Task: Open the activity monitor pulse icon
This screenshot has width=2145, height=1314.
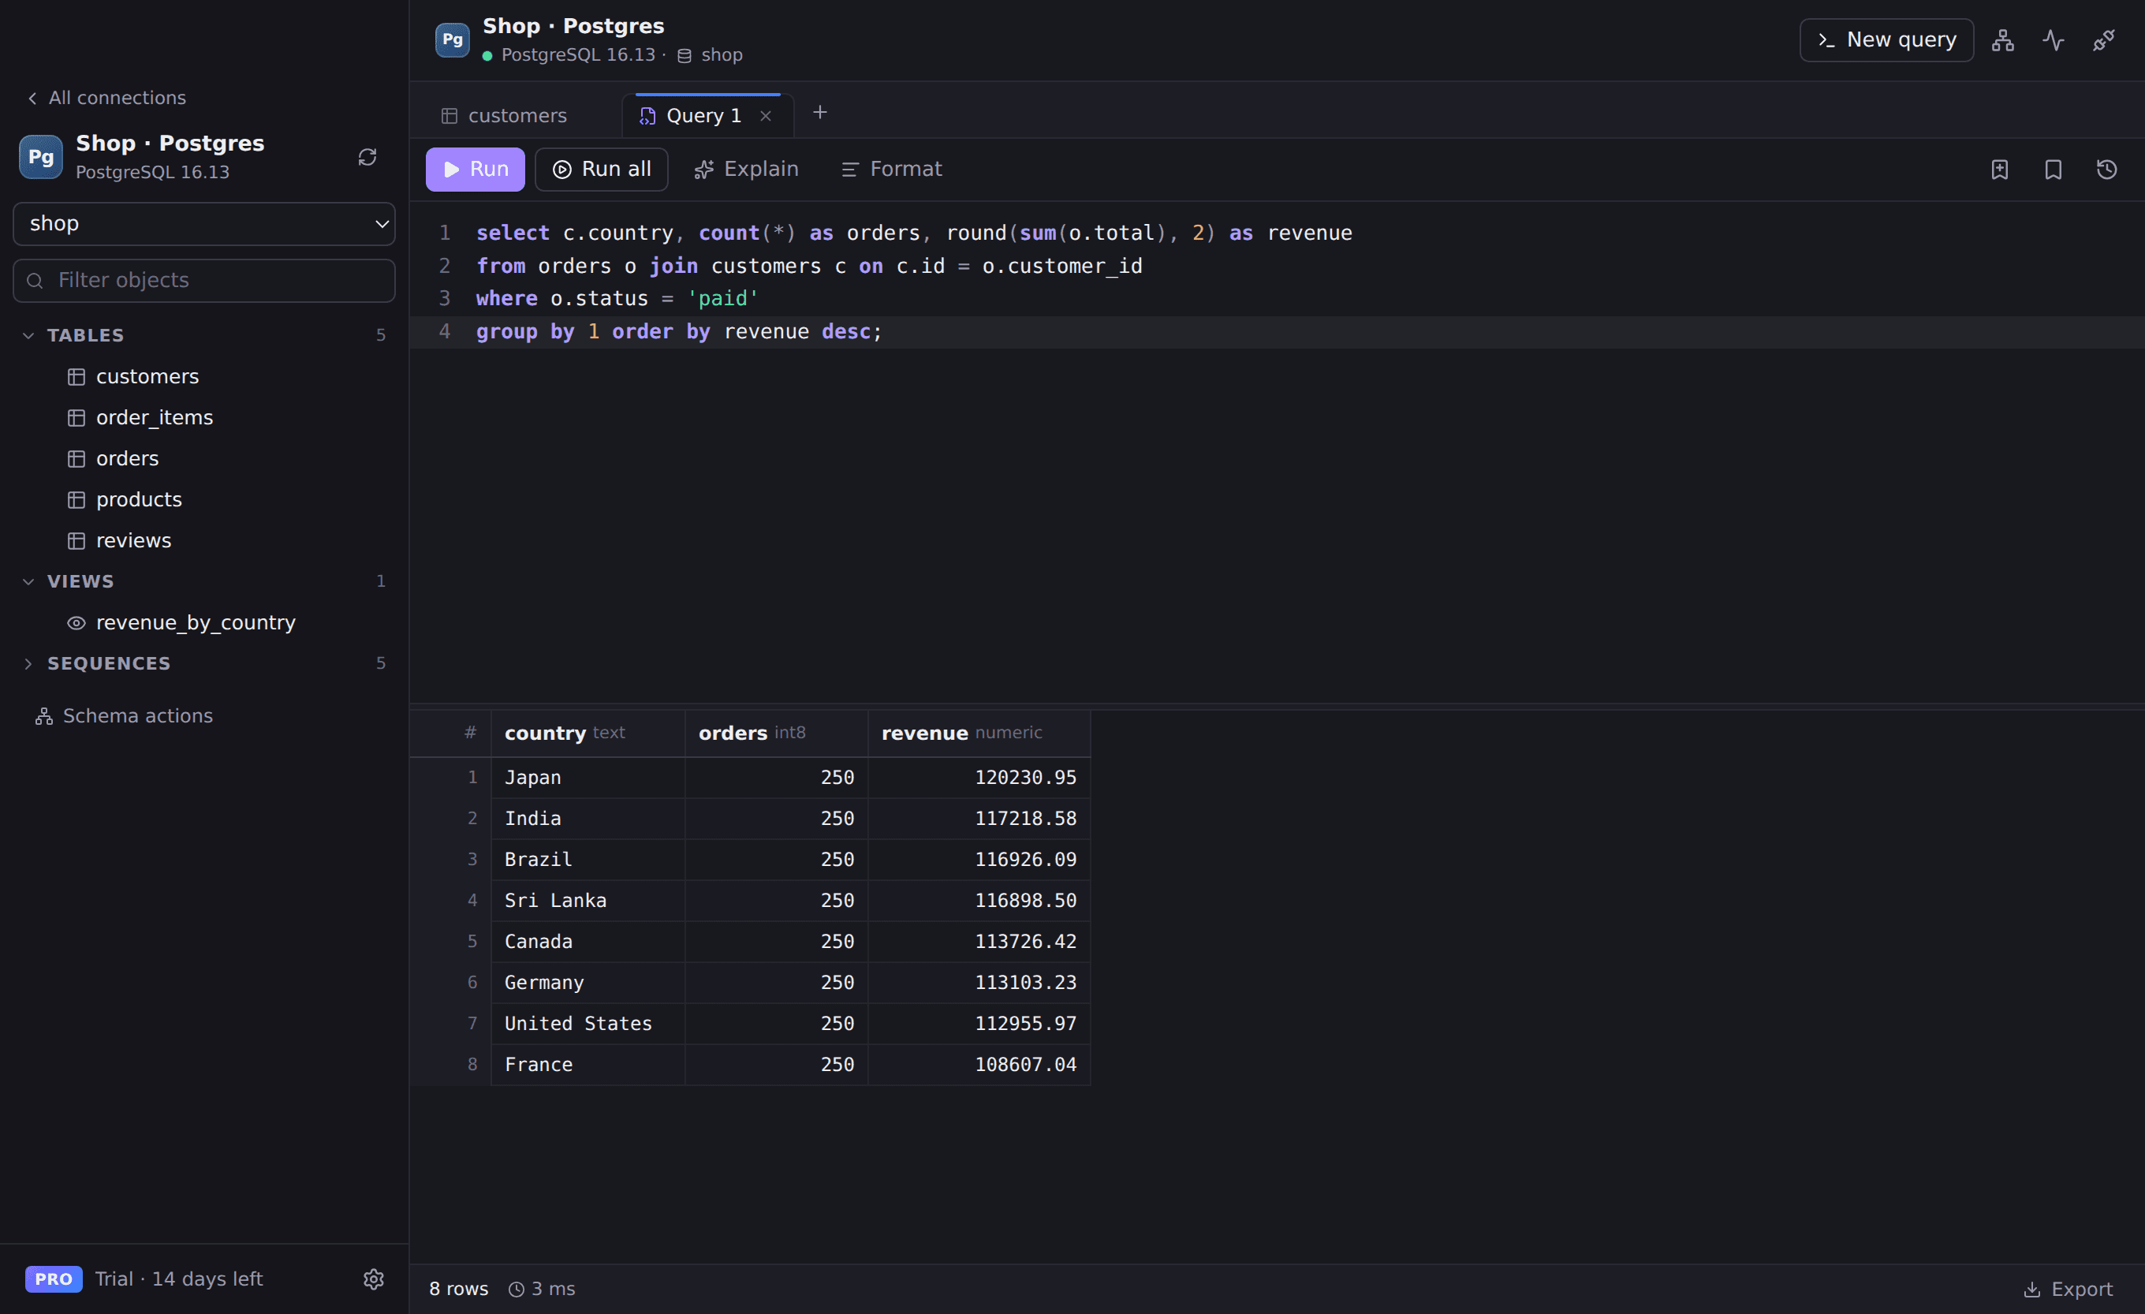Action: pyautogui.click(x=2053, y=40)
